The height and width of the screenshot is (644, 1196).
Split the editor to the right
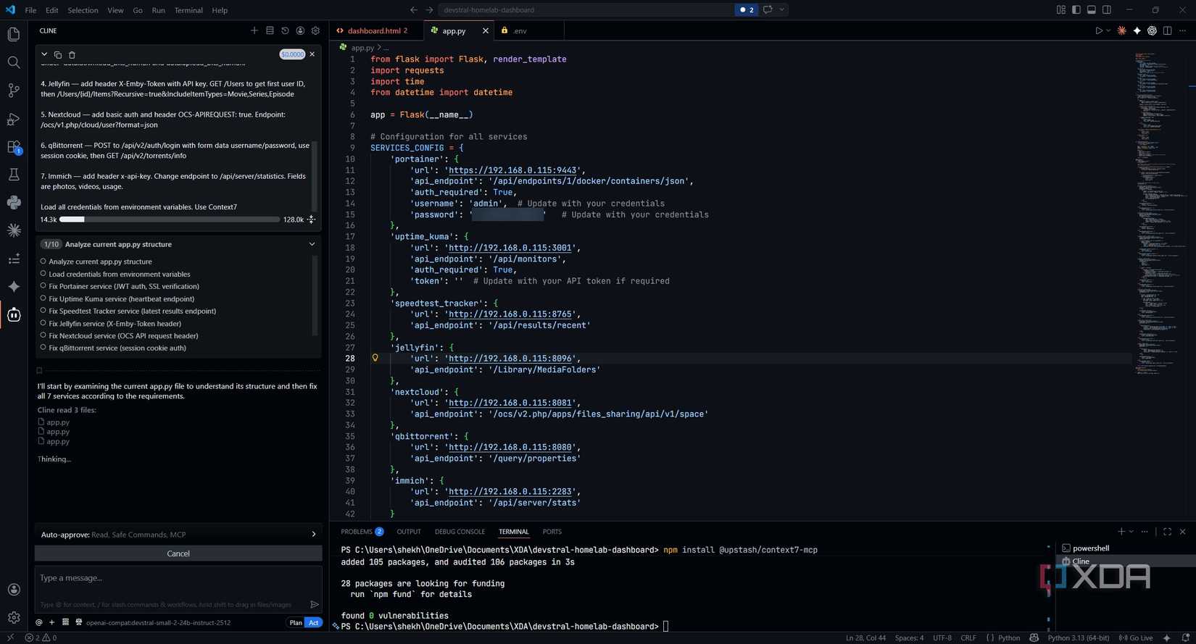click(1167, 30)
